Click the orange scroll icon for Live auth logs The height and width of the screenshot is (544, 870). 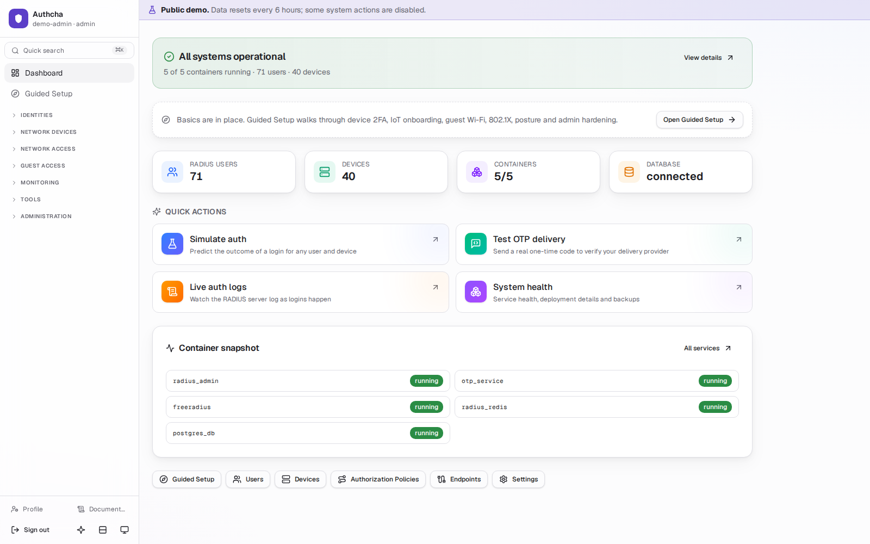(172, 292)
